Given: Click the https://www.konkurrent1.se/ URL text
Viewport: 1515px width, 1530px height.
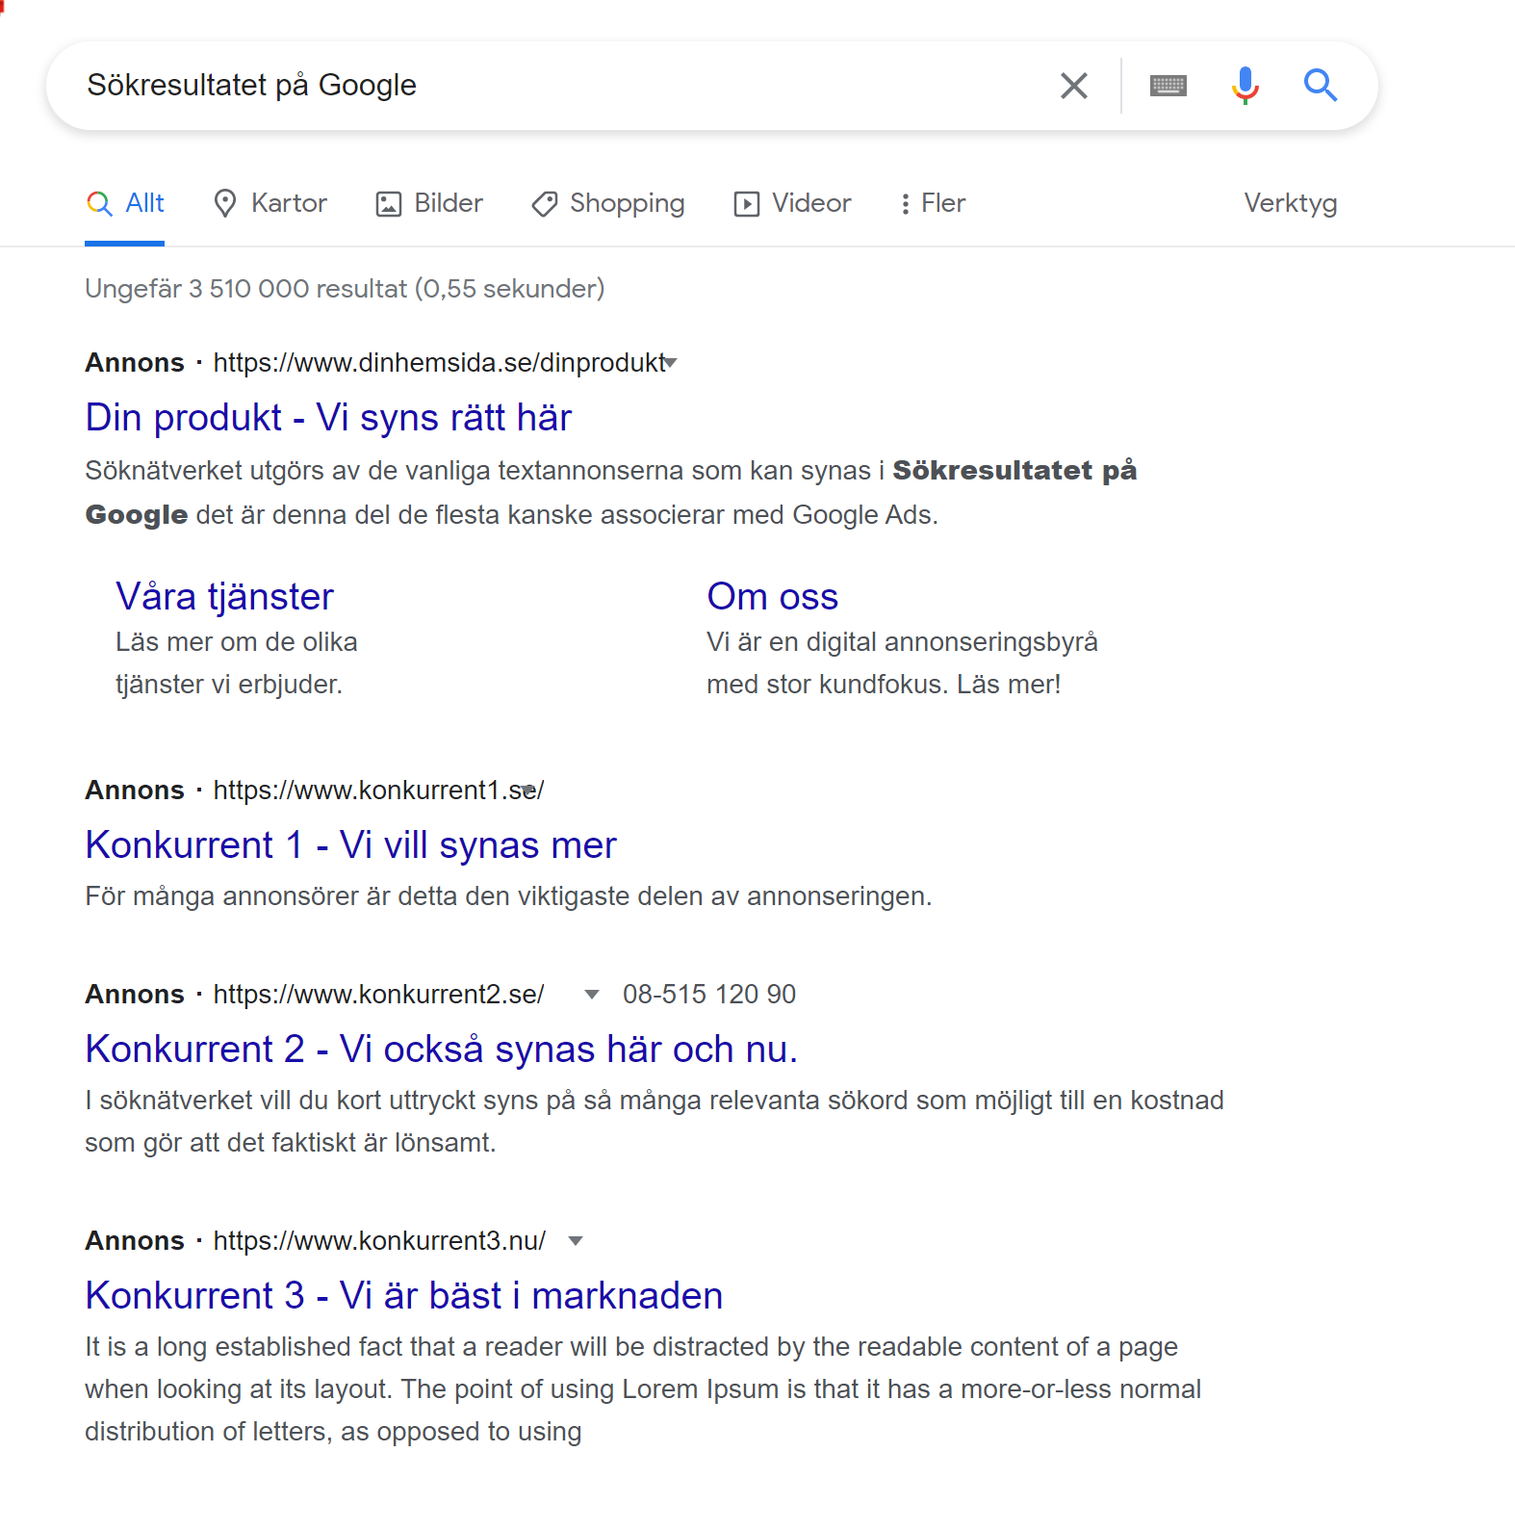Looking at the screenshot, I should 378,791.
